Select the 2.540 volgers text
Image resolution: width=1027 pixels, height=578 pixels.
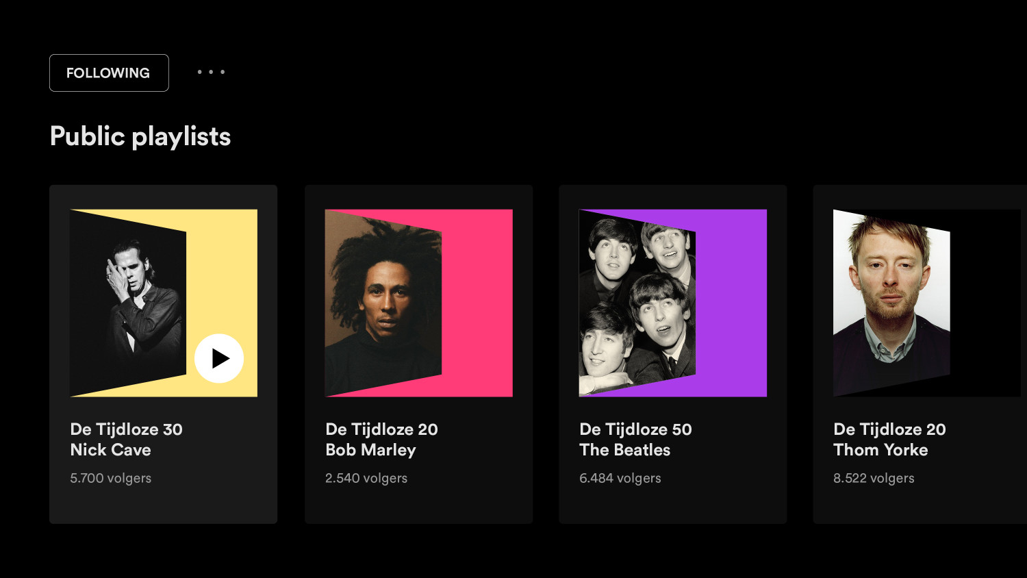(x=366, y=478)
